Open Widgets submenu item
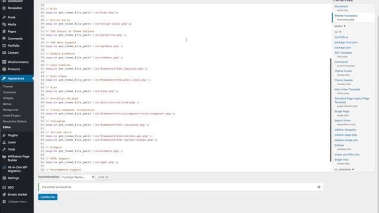 8,98
